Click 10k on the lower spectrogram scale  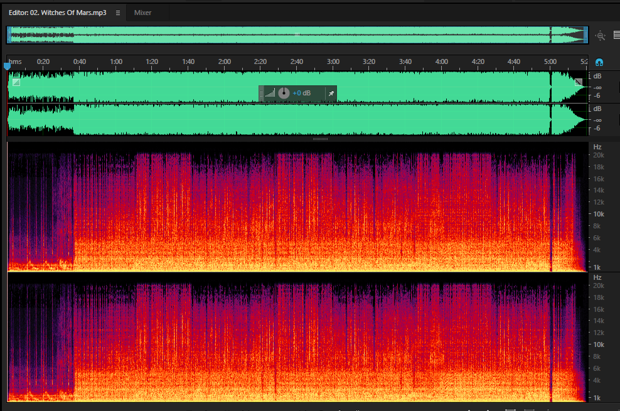coord(599,344)
